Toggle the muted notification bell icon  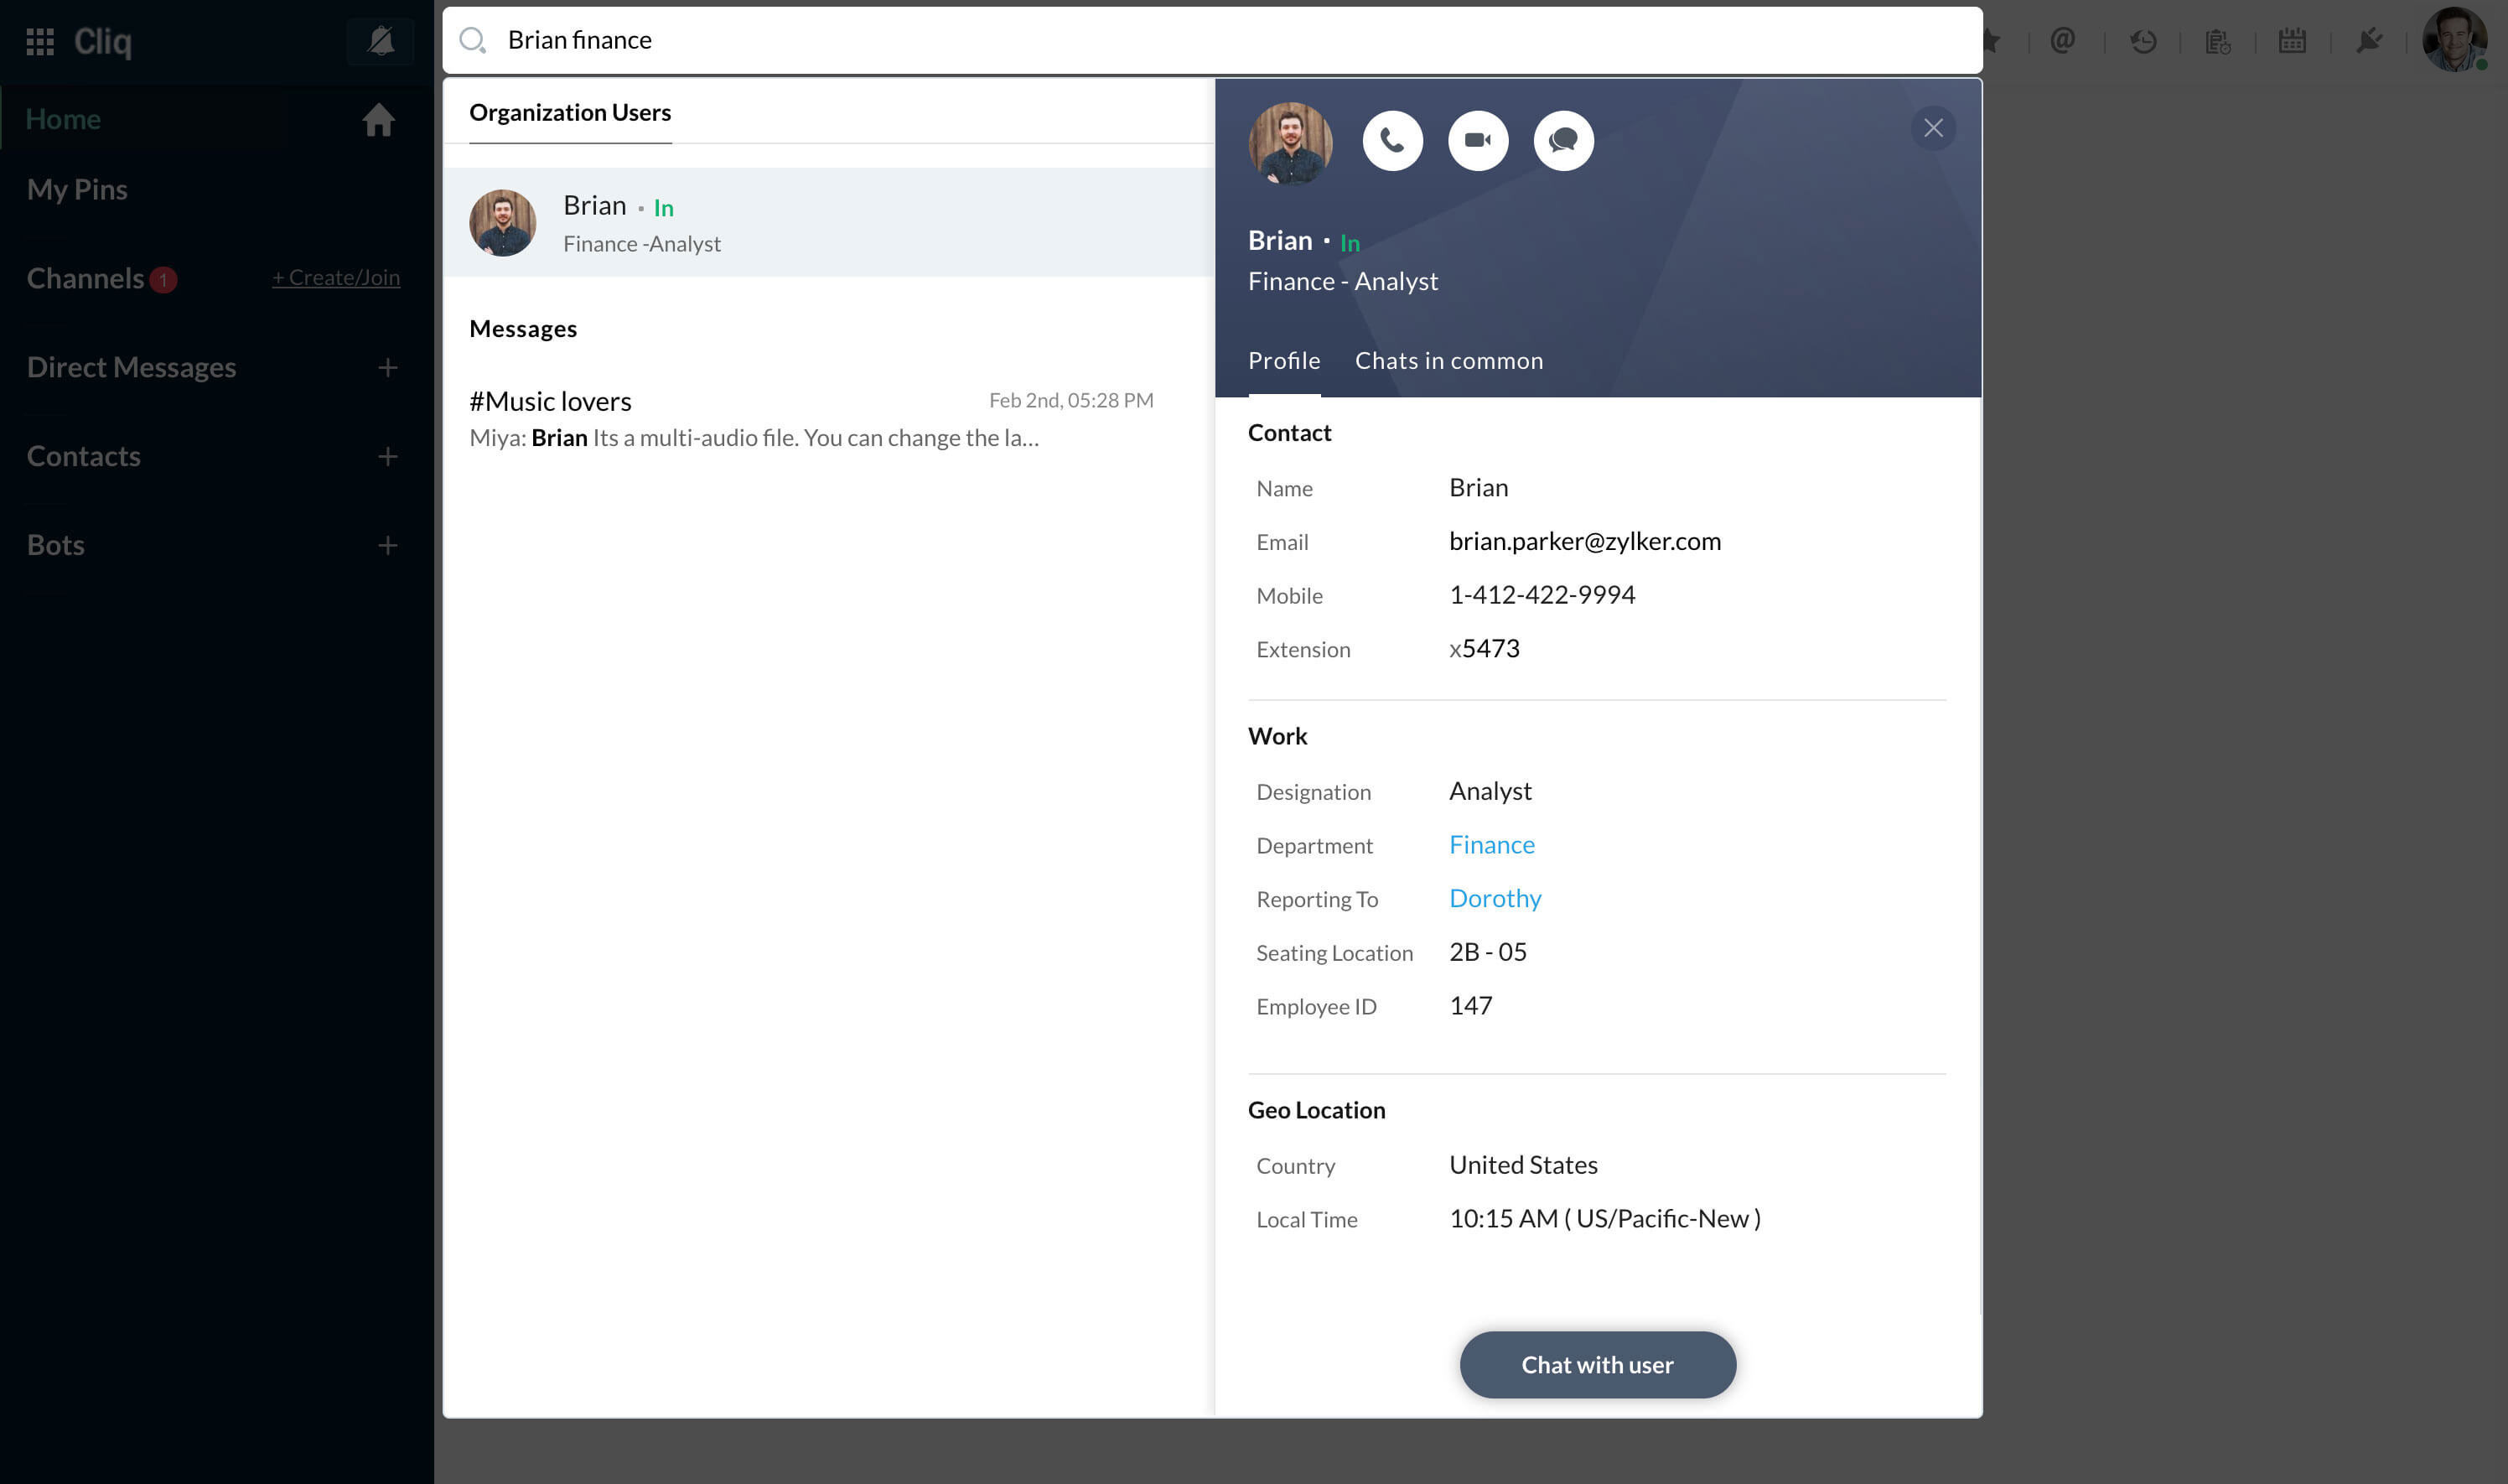[381, 41]
